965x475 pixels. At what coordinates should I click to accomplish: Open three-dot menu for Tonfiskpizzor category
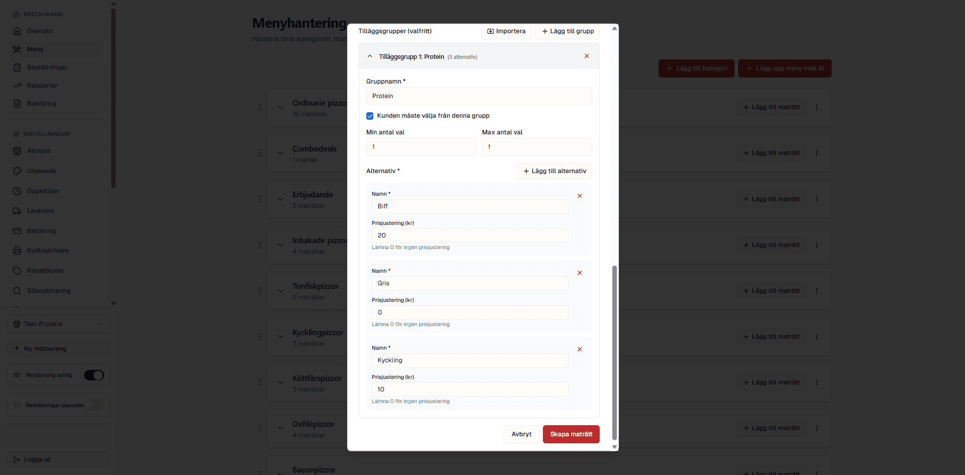[x=817, y=291]
